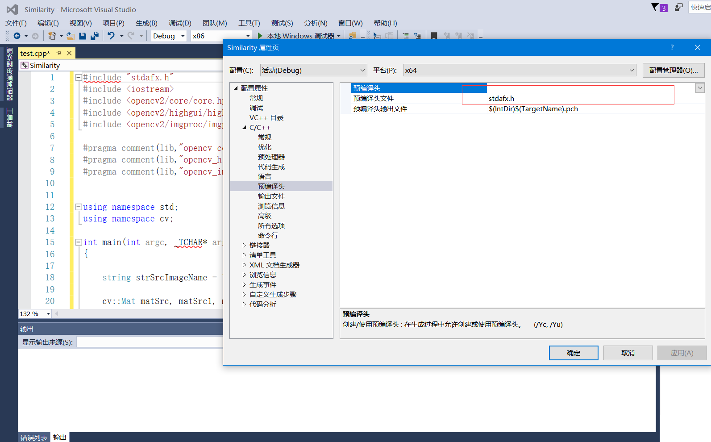Click the stdafx.h precompiled header file value
This screenshot has width=711, height=442.
(x=501, y=98)
